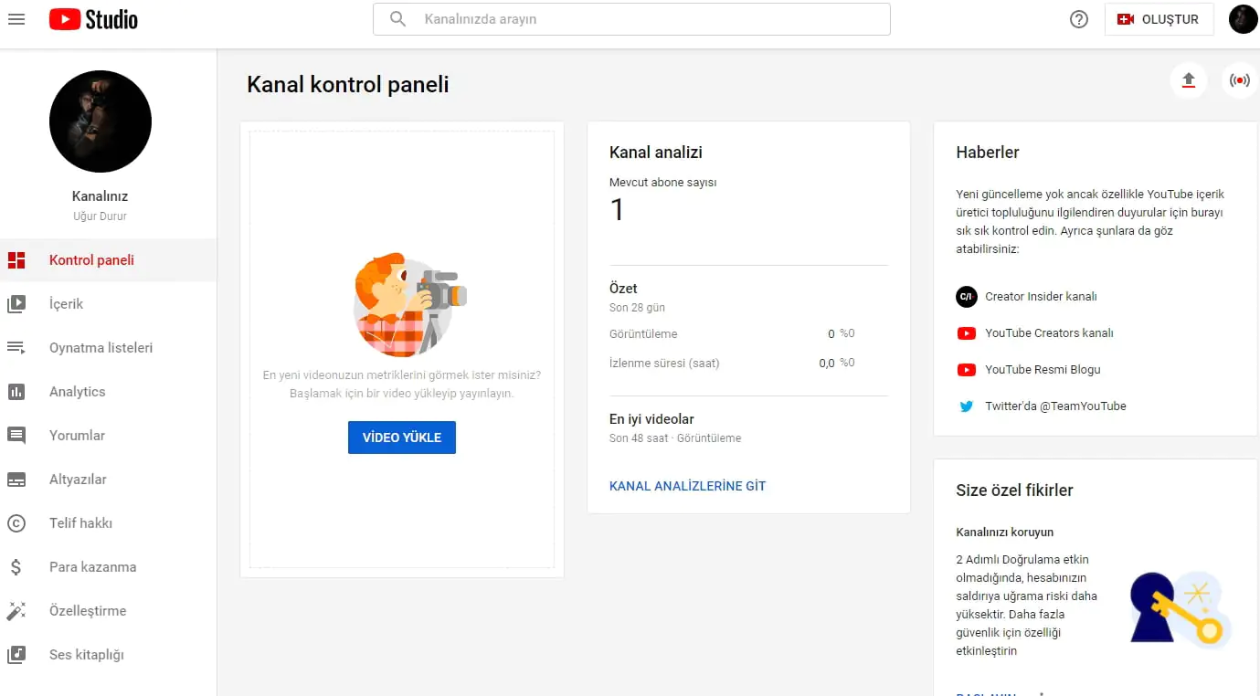Click the go live broadcast icon
Screen dimensions: 1260x696
1239,80
